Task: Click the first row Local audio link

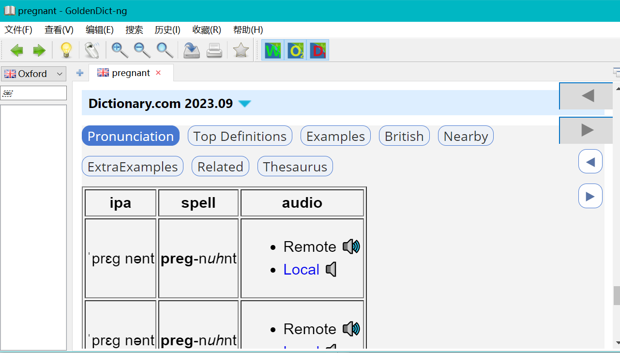Action: point(302,270)
